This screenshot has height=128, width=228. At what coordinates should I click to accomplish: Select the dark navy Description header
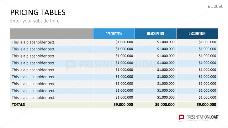pos(197,33)
